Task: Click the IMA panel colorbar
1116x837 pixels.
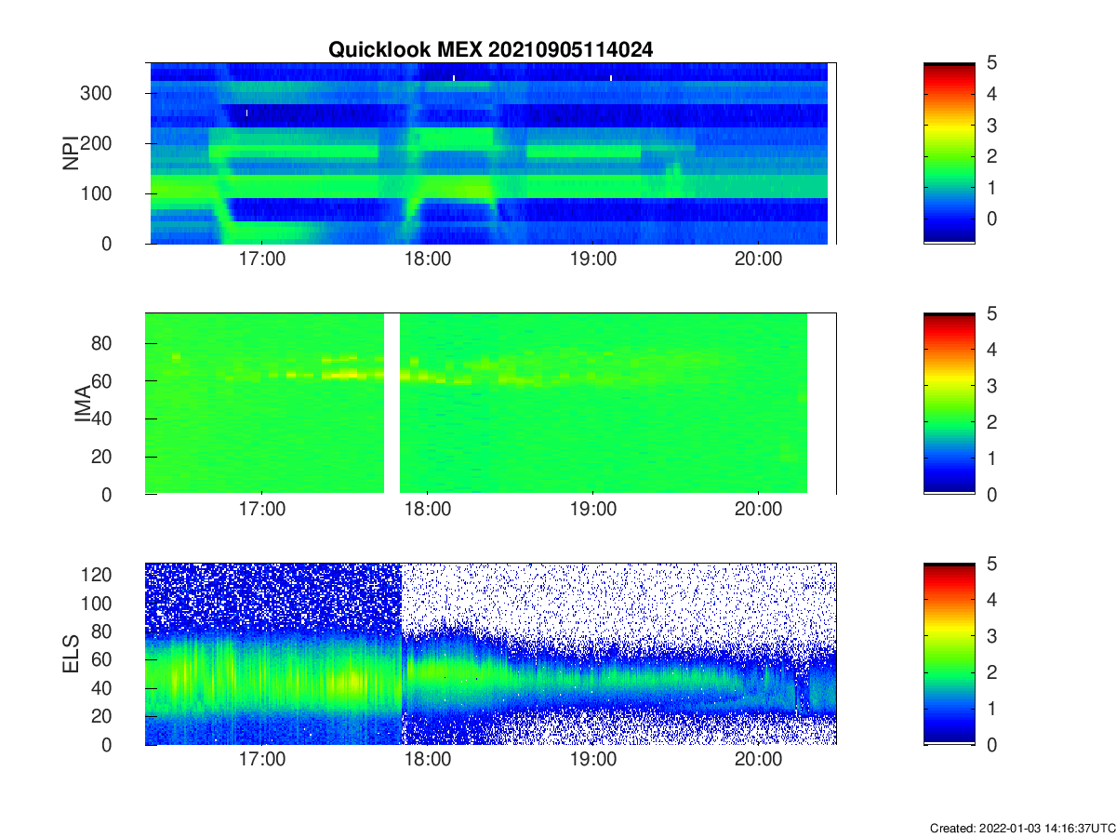Action: pyautogui.click(x=950, y=404)
